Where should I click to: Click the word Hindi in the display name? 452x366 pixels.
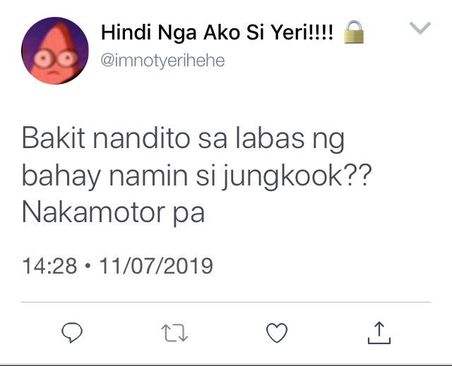pos(126,32)
